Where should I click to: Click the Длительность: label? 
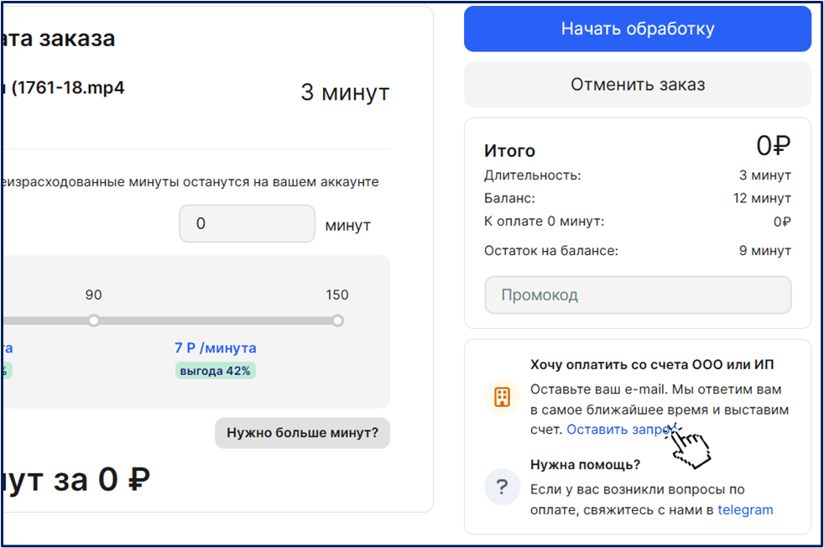(x=532, y=175)
